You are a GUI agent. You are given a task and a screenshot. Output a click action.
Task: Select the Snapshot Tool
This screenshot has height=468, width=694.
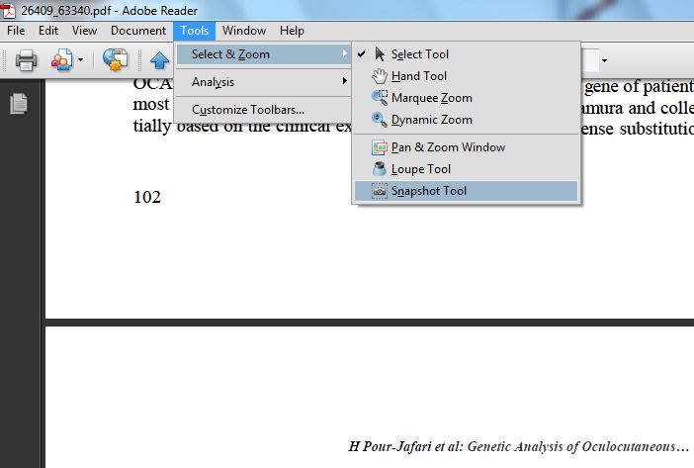click(x=428, y=191)
